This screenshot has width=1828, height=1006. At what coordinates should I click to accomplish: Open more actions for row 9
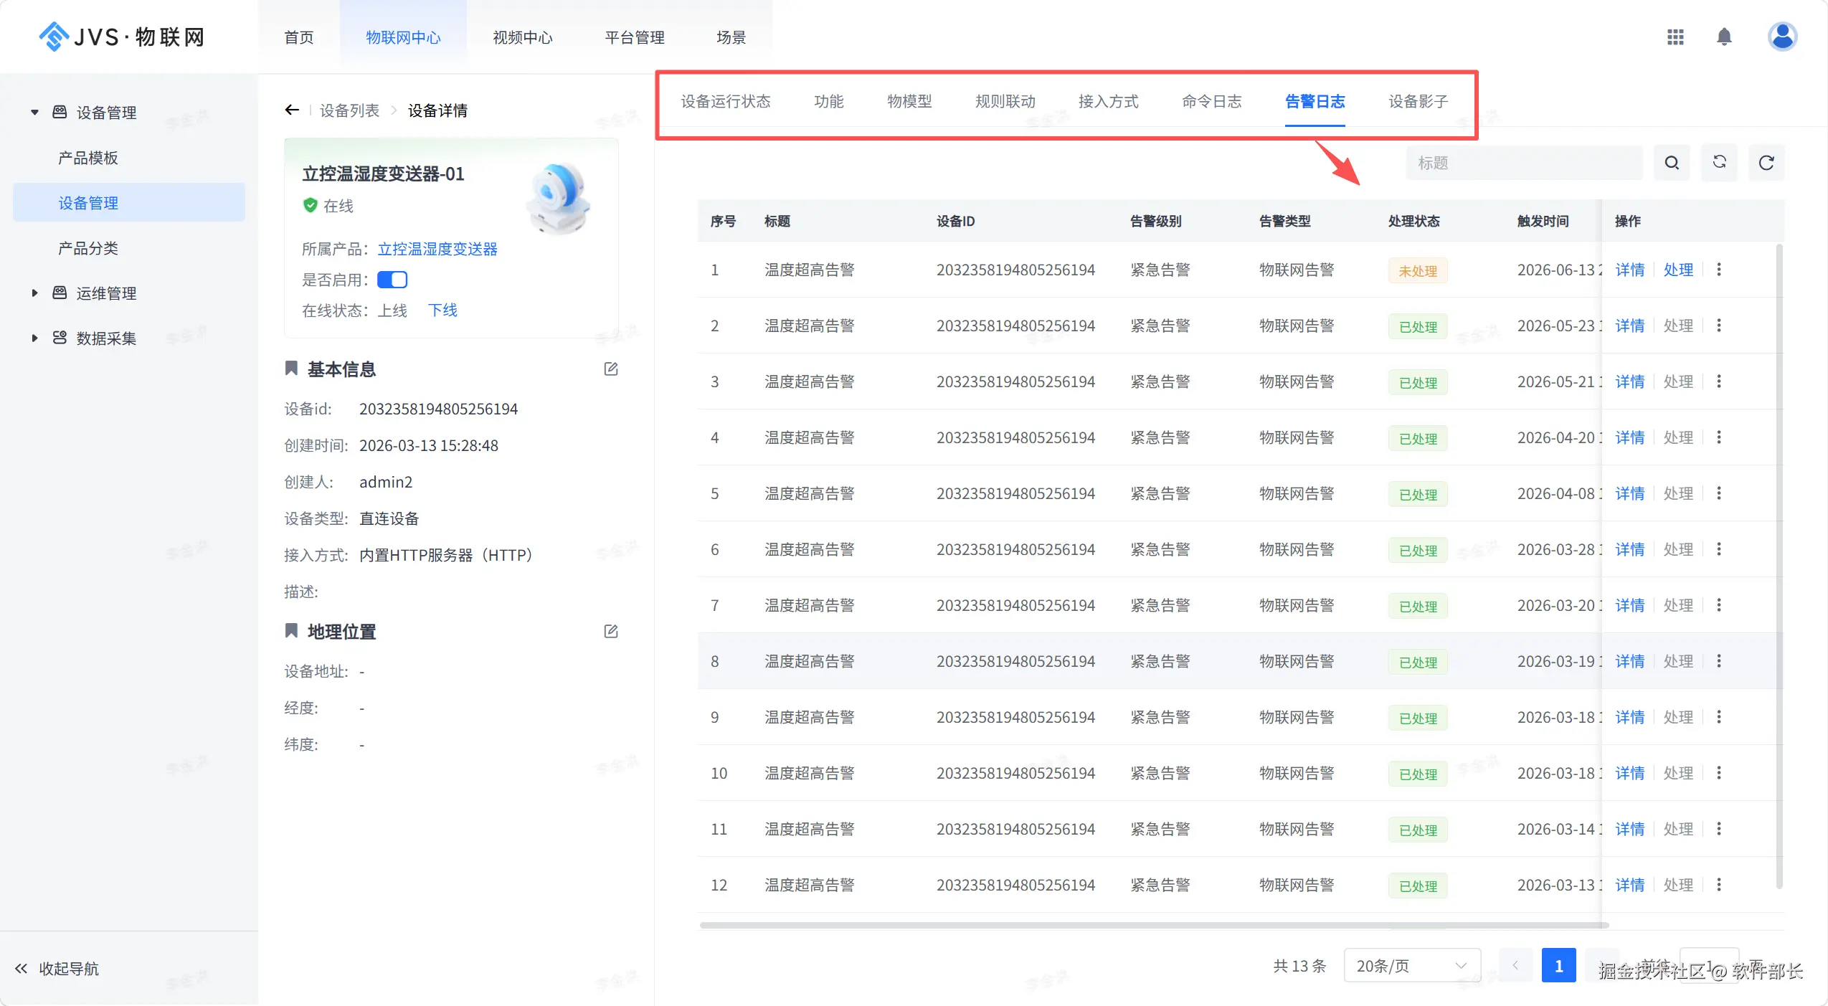pyautogui.click(x=1719, y=717)
